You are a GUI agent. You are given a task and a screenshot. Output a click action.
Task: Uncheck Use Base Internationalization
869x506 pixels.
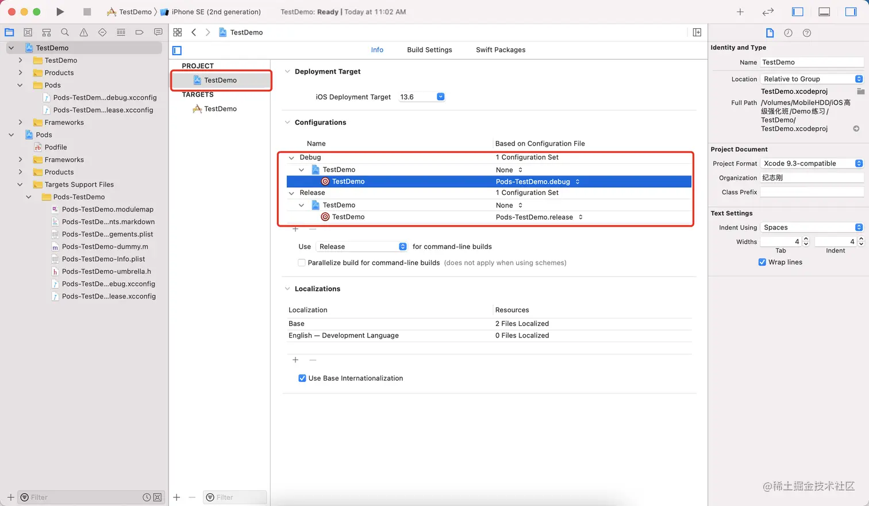click(302, 378)
